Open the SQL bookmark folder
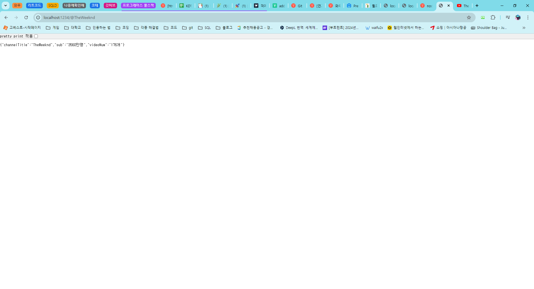 coord(204,28)
